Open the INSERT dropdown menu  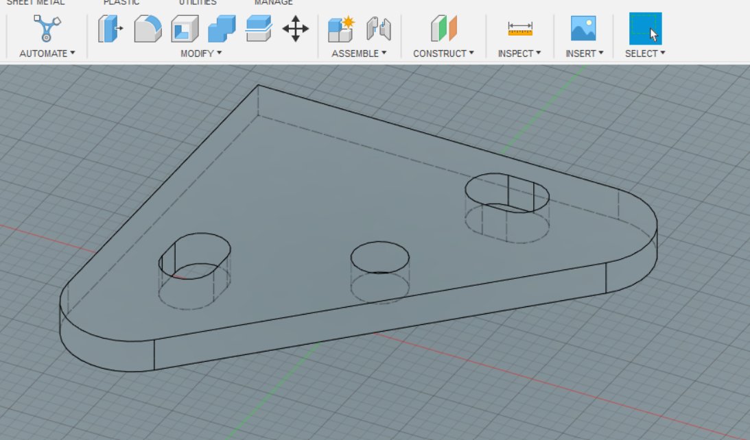tap(584, 53)
